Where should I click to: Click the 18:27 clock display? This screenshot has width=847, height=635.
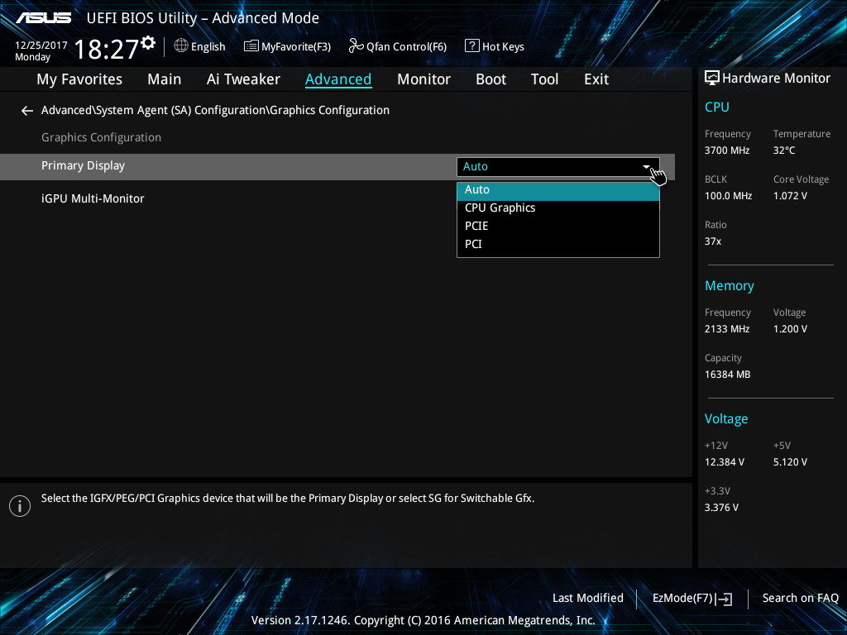click(107, 49)
